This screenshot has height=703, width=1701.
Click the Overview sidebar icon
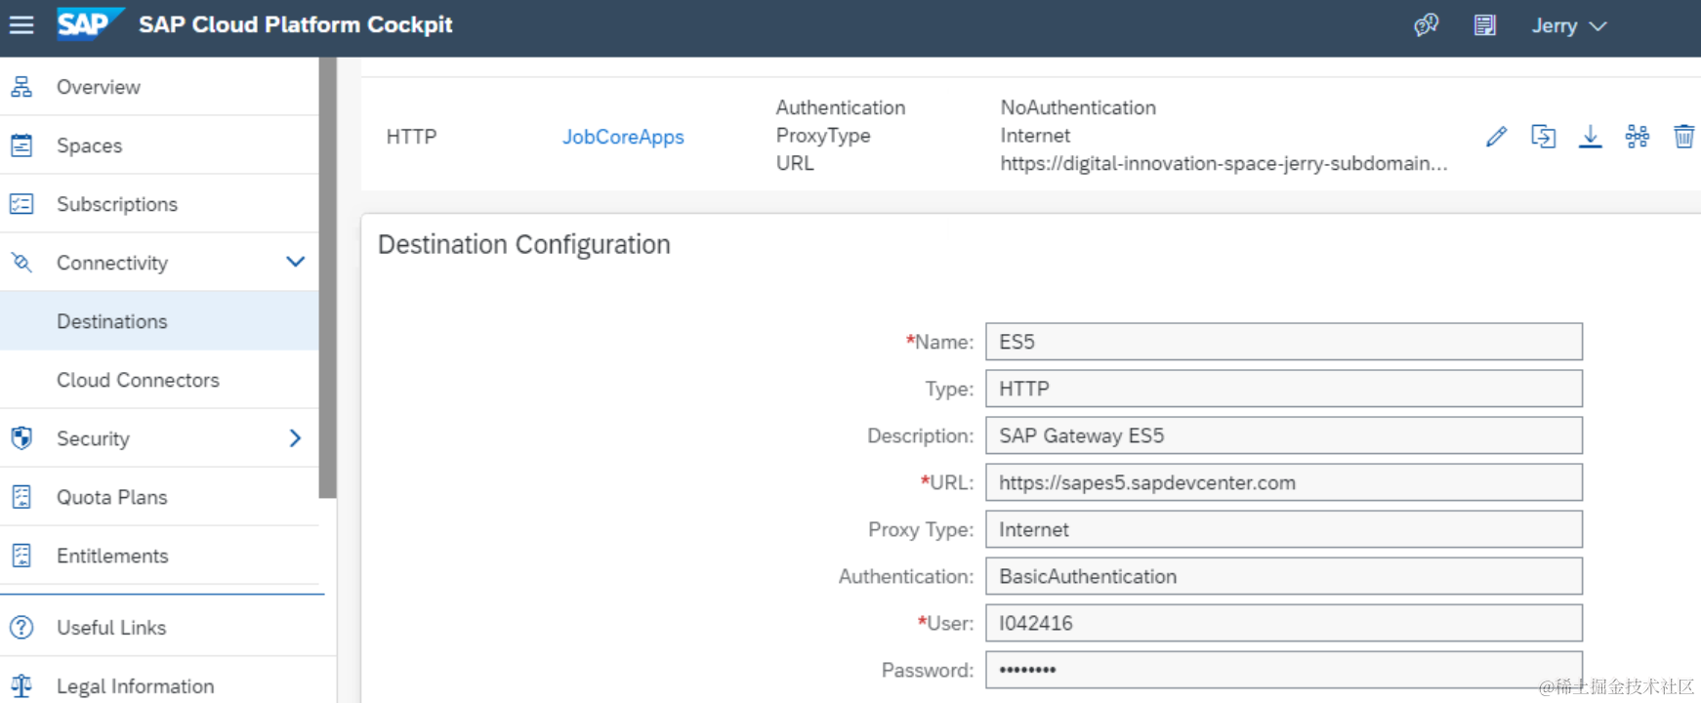point(21,87)
